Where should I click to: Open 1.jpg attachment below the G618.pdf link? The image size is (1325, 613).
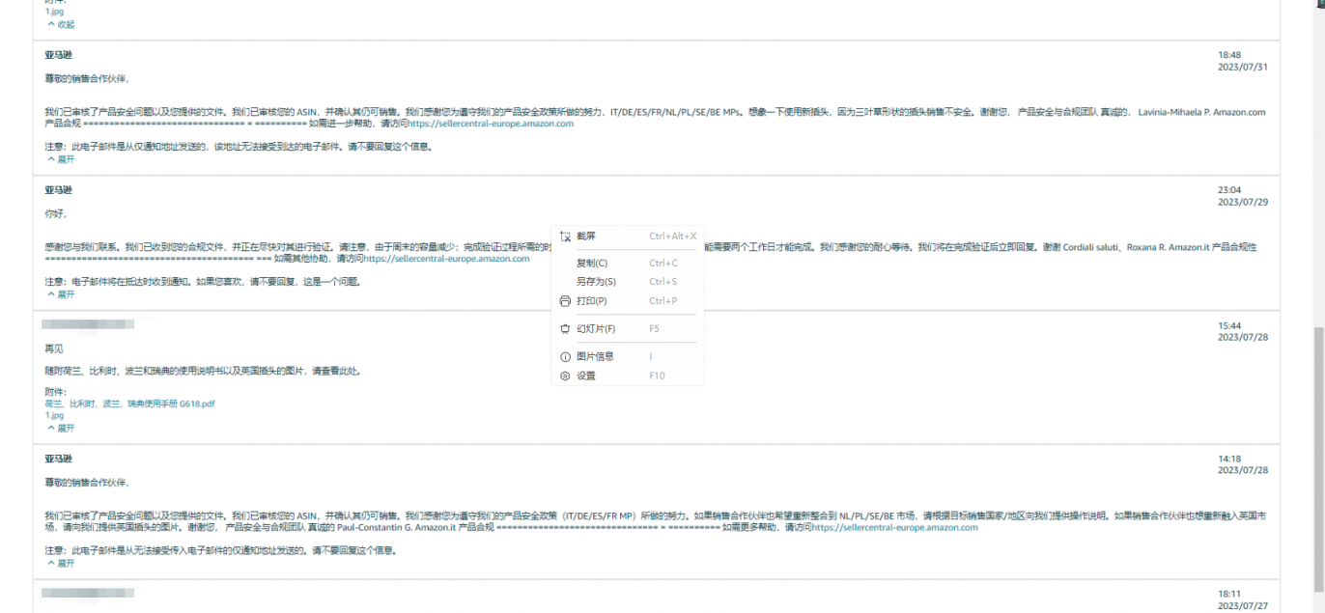[54, 414]
